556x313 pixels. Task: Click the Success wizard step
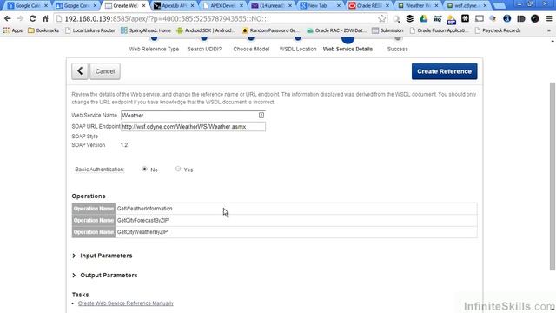398,49
